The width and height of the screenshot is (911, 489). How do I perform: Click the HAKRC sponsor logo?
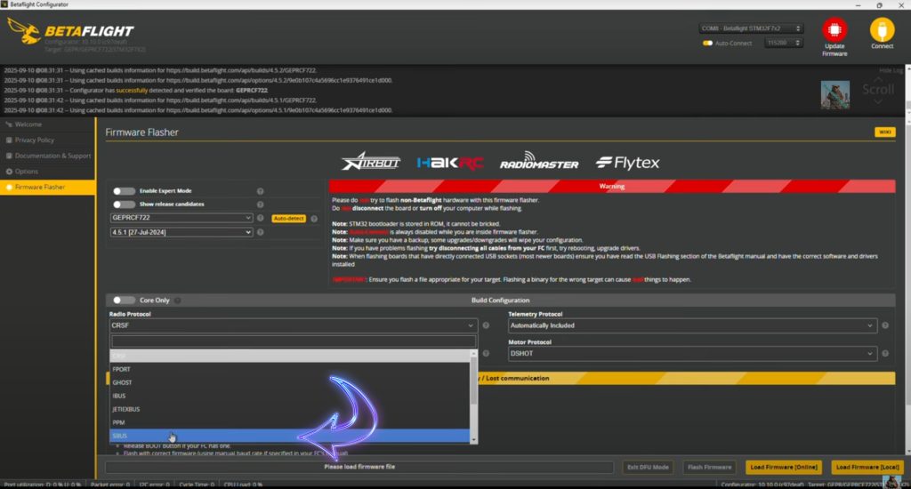[x=449, y=163]
